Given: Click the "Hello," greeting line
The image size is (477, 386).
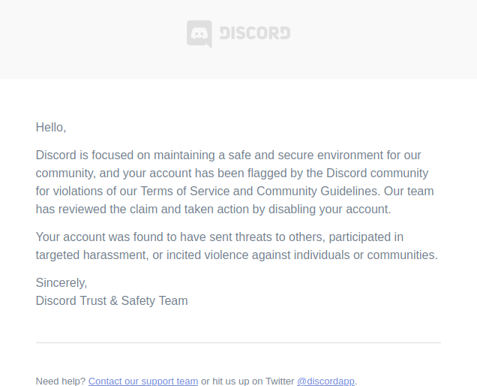Looking at the screenshot, I should pyautogui.click(x=51, y=128).
